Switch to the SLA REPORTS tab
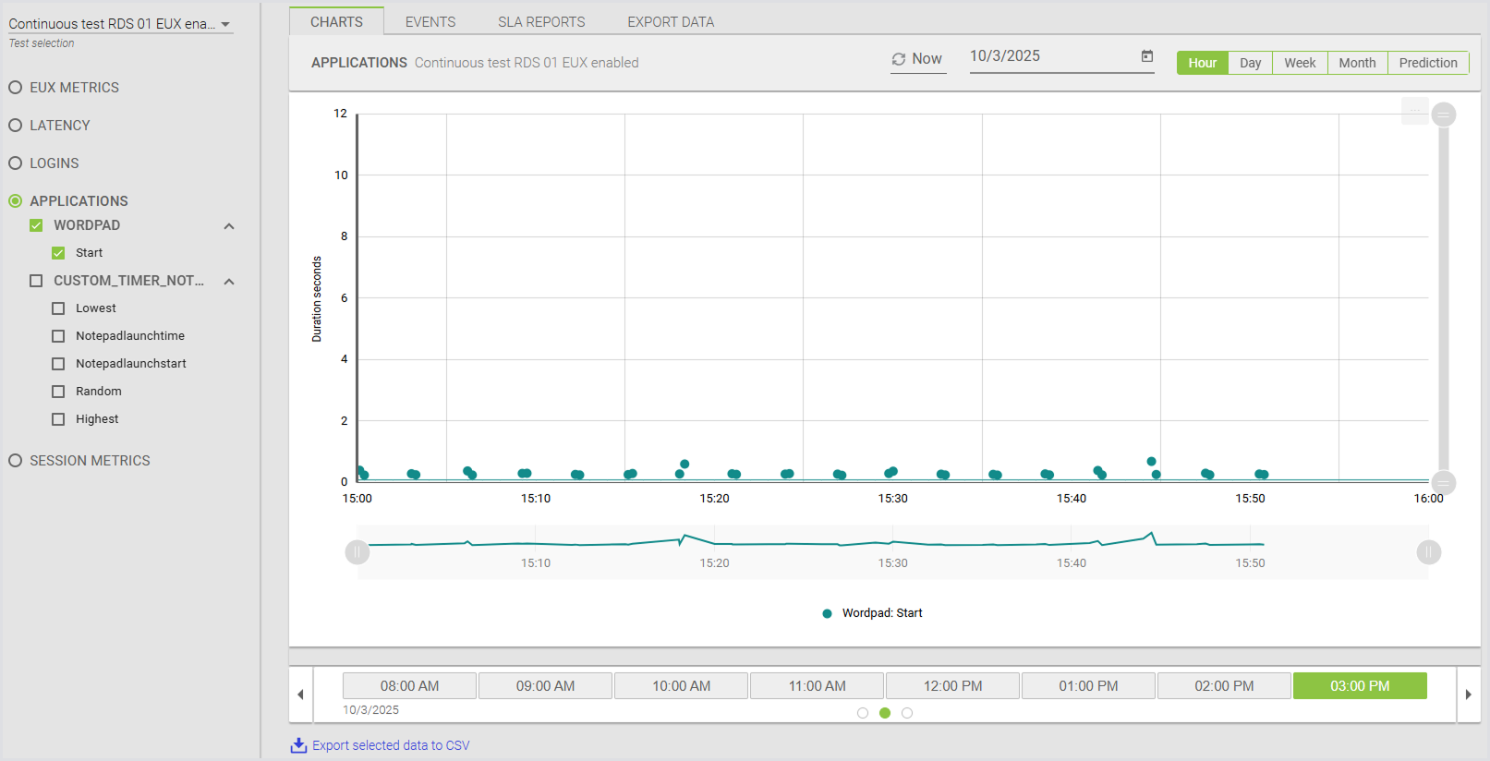1490x761 pixels. click(541, 21)
